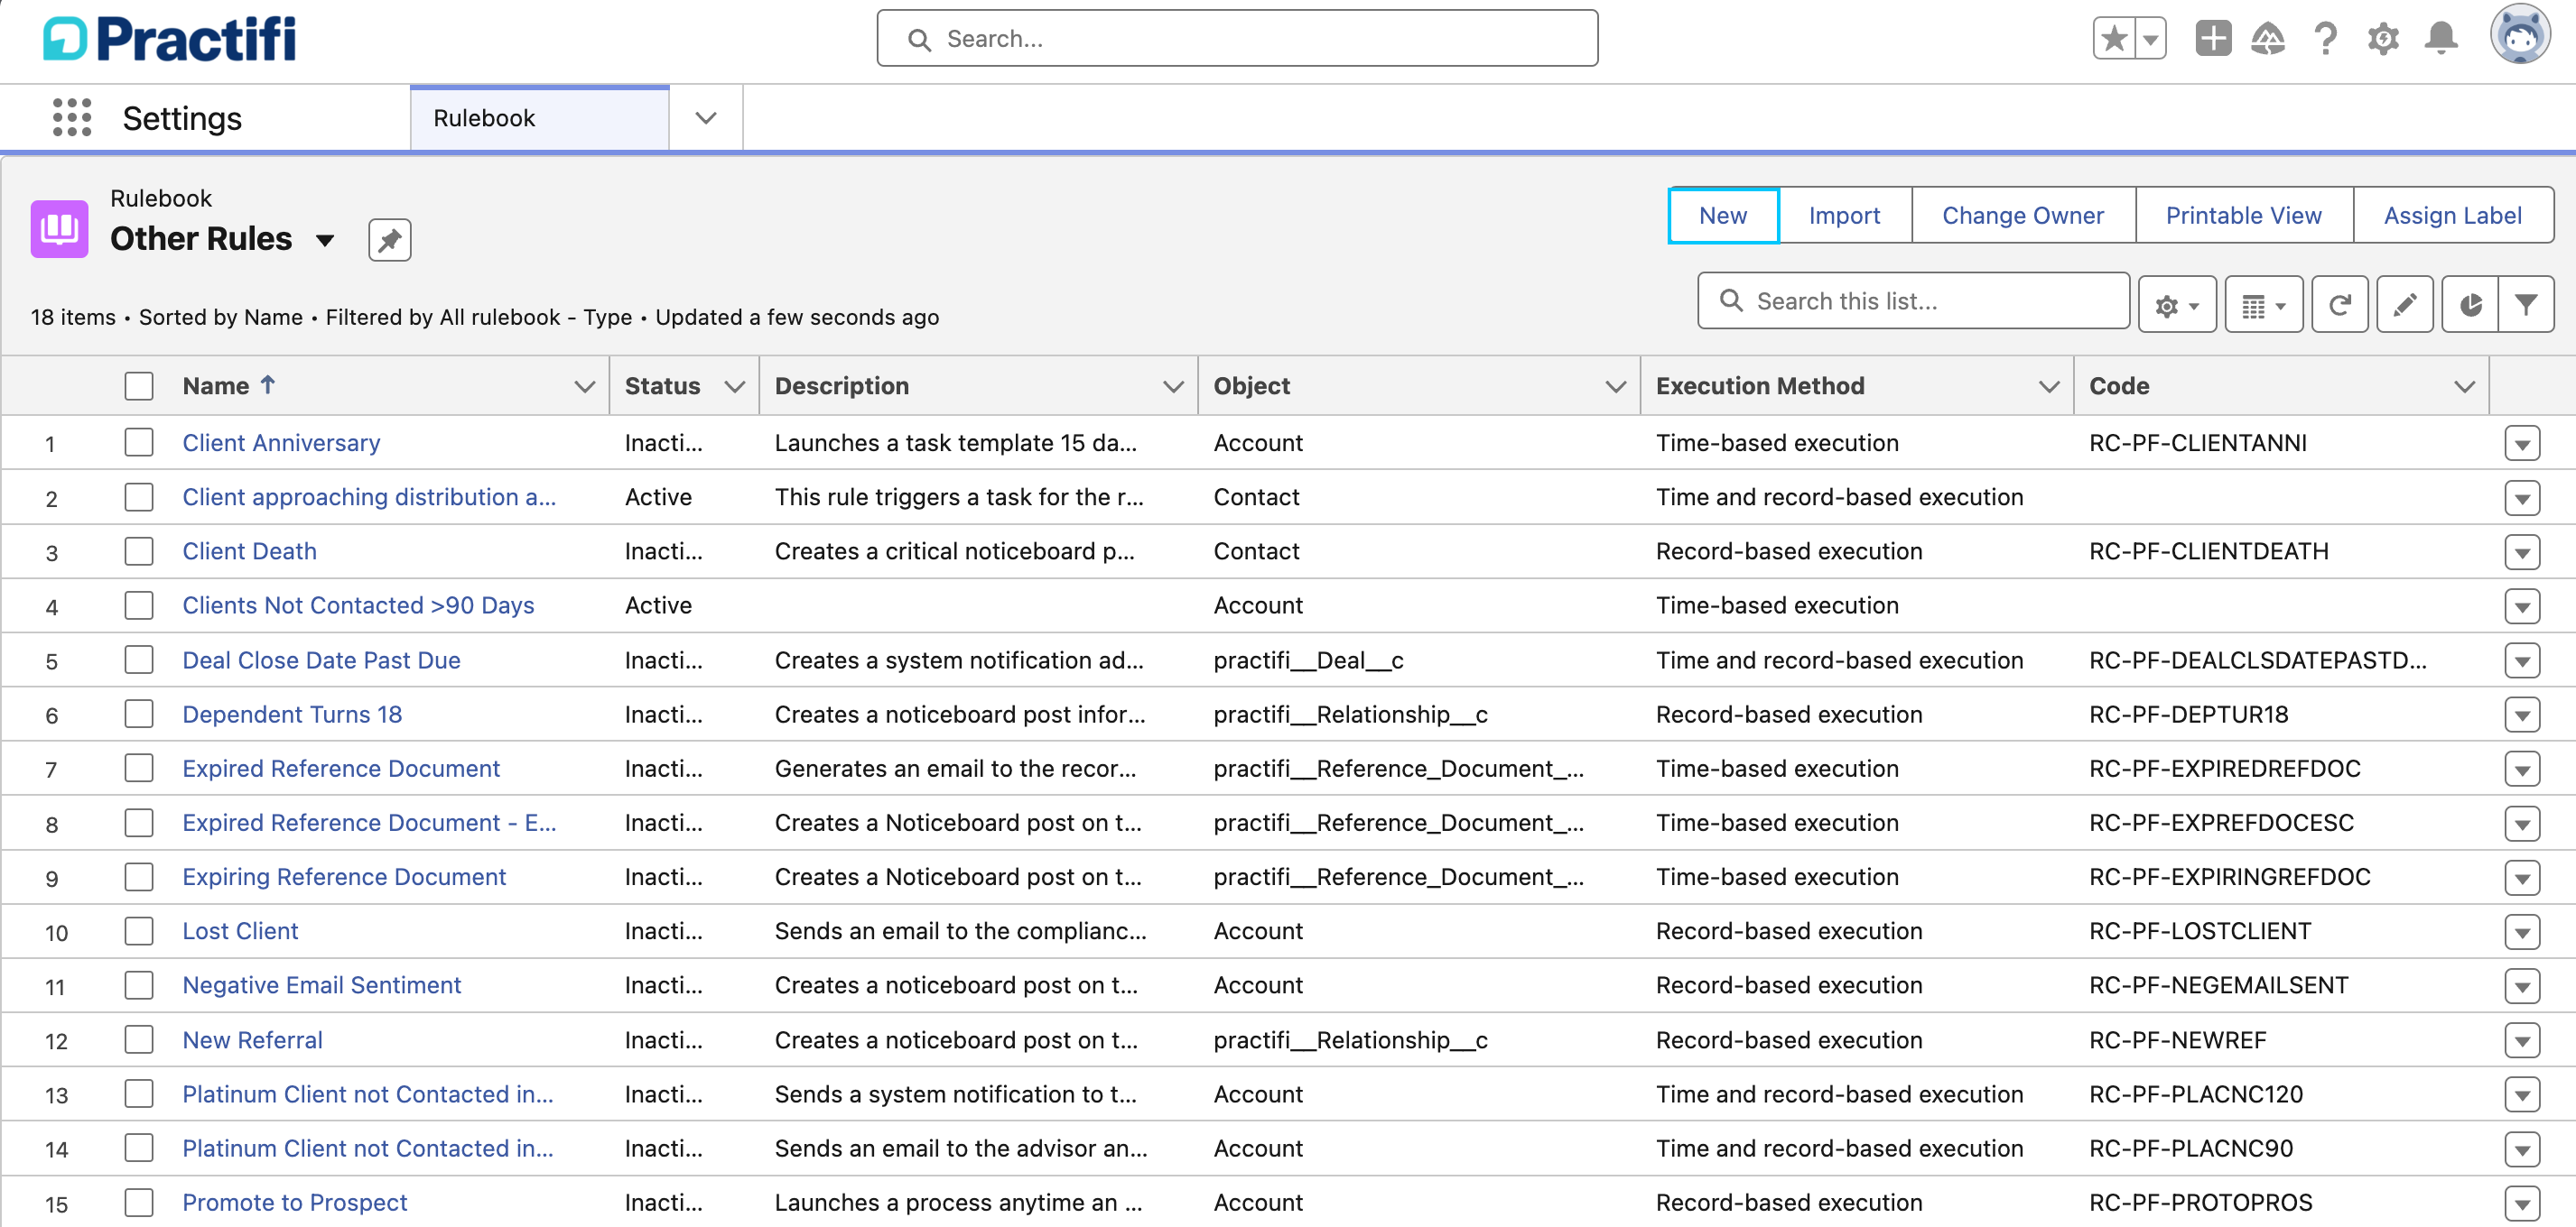Open the Promote to Prospect rule
Viewport: 2576px width, 1227px height.
coord(295,1203)
